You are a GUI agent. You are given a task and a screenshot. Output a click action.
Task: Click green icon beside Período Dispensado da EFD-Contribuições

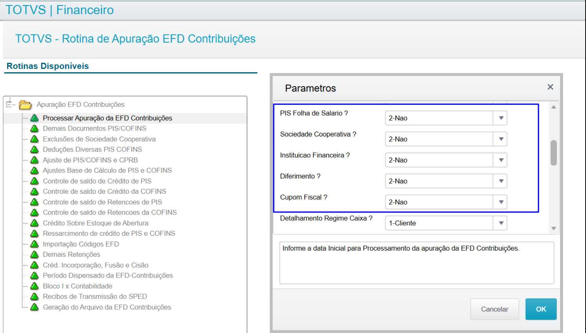35,275
